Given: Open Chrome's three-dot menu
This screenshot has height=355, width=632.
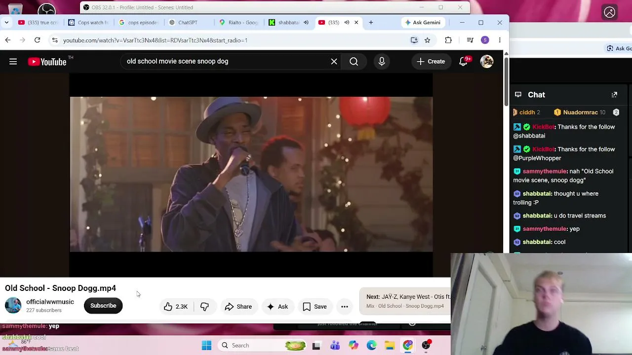Looking at the screenshot, I should click(x=500, y=40).
